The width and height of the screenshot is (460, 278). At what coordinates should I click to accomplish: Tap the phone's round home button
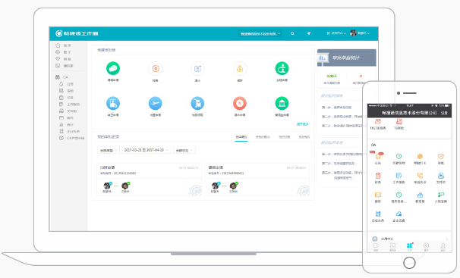click(x=409, y=263)
